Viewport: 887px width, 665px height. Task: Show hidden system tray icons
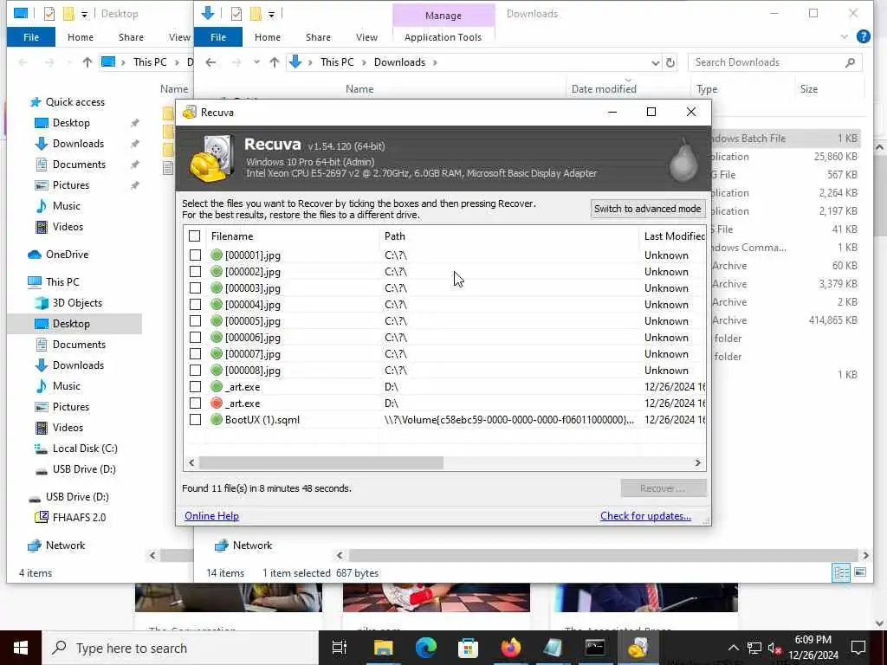[x=733, y=648]
